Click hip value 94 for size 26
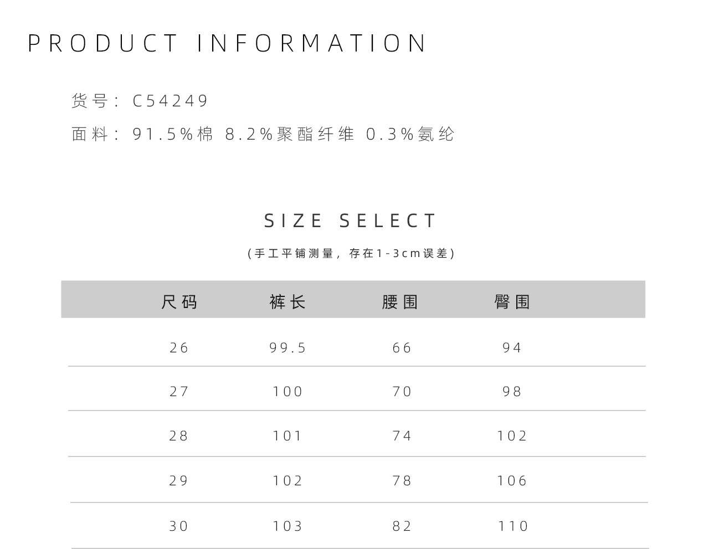Image resolution: width=709 pixels, height=549 pixels. click(x=512, y=348)
